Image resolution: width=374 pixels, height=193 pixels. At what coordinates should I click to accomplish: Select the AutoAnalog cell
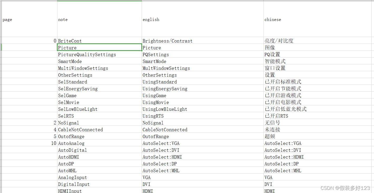coord(99,143)
